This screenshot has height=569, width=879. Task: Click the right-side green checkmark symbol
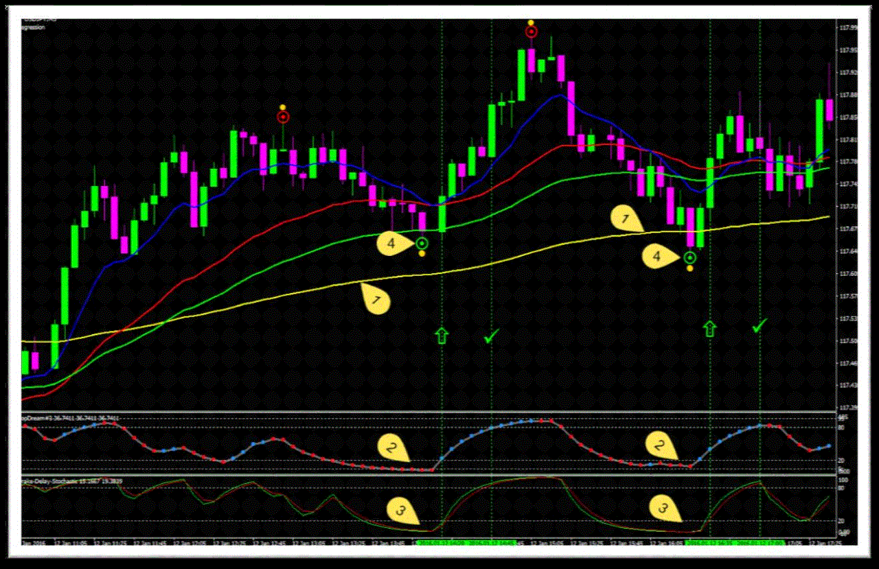[x=757, y=328]
